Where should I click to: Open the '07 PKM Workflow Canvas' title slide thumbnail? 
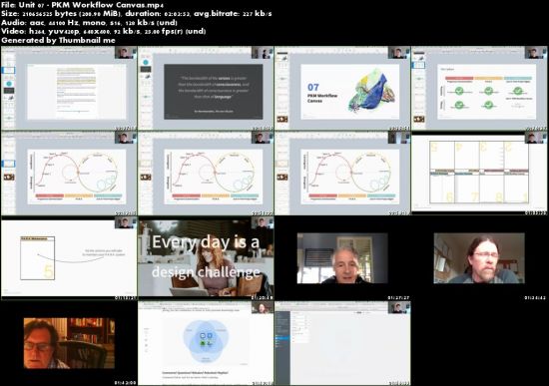(x=342, y=88)
